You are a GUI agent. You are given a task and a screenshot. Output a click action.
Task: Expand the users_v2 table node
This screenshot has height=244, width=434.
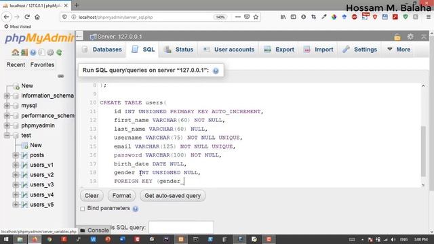(x=16, y=175)
